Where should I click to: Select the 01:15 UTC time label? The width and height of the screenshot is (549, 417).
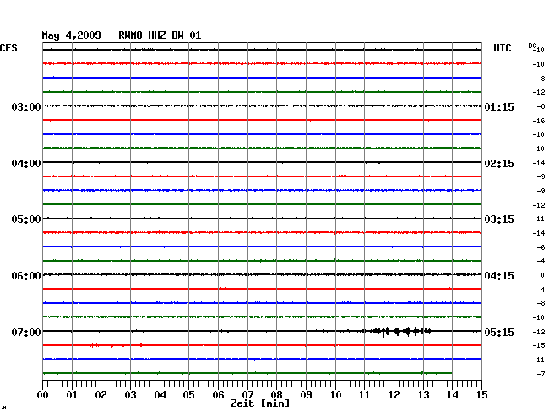[499, 106]
